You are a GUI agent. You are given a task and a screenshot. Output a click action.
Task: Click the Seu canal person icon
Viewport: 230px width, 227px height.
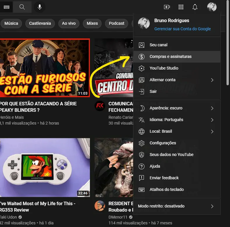point(142,45)
